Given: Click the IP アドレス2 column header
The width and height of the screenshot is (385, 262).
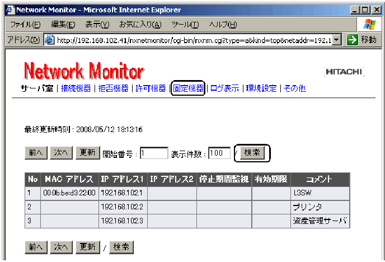Looking at the screenshot, I should click(x=172, y=179).
